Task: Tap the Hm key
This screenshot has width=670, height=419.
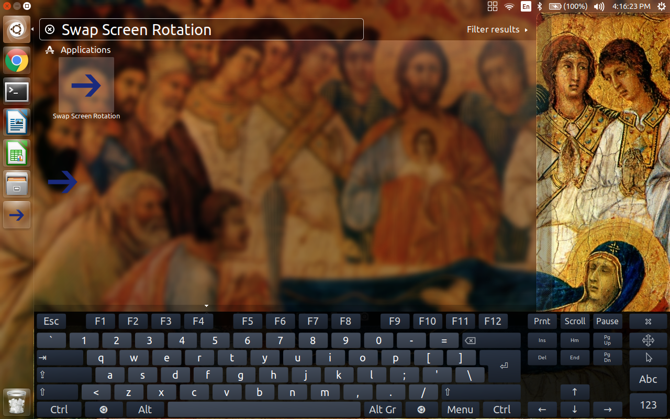Action: (575, 340)
